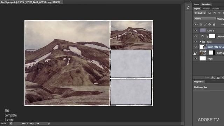Viewport: 224px width, 126px height.
Task: Select the edges layer thumbnail
Action: click(203, 58)
